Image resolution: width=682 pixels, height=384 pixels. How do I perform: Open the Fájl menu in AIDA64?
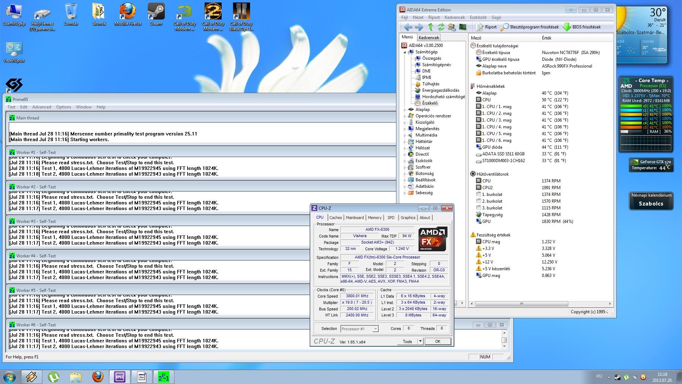(404, 17)
